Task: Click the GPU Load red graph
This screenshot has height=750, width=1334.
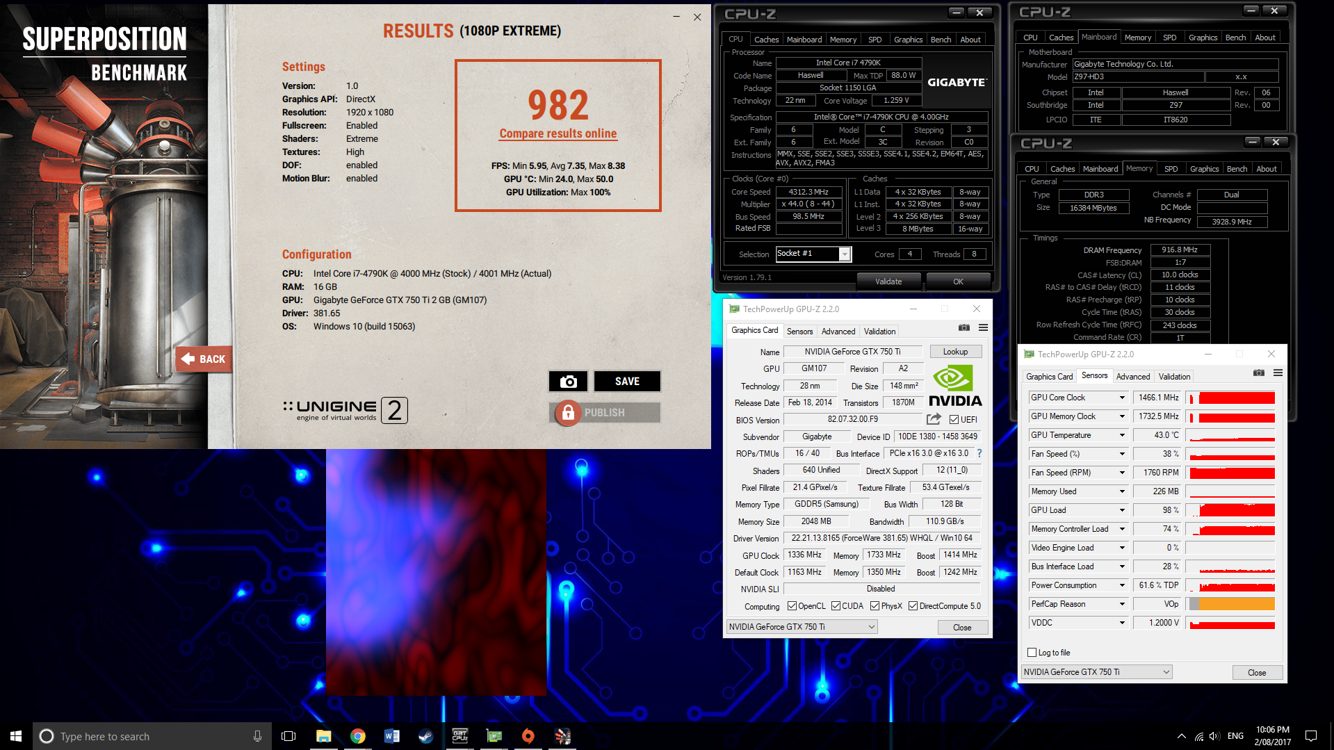Action: (x=1230, y=510)
